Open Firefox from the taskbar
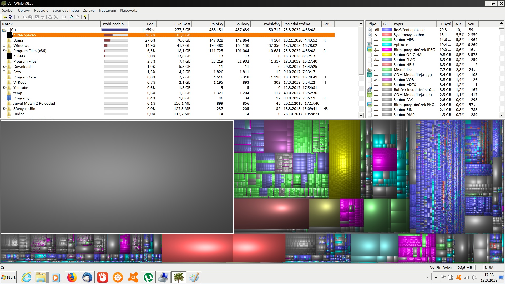 (x=72, y=277)
